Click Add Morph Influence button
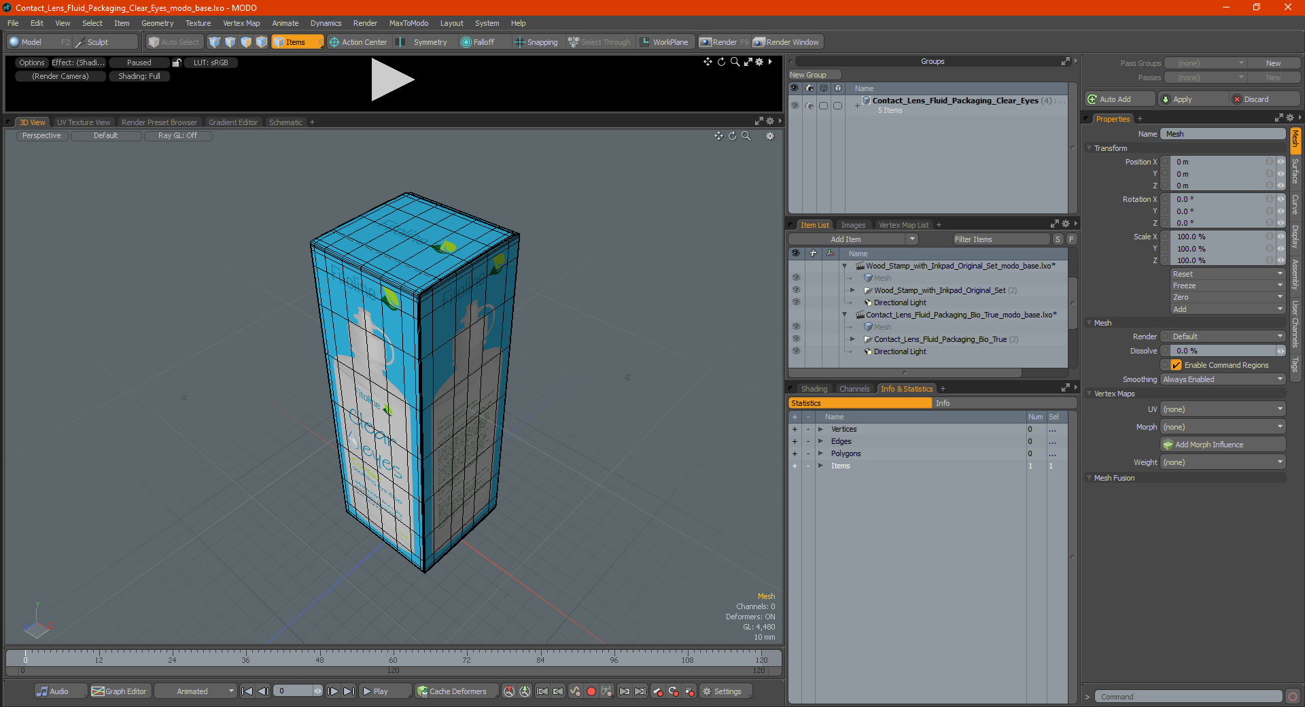The width and height of the screenshot is (1305, 707). (1223, 445)
